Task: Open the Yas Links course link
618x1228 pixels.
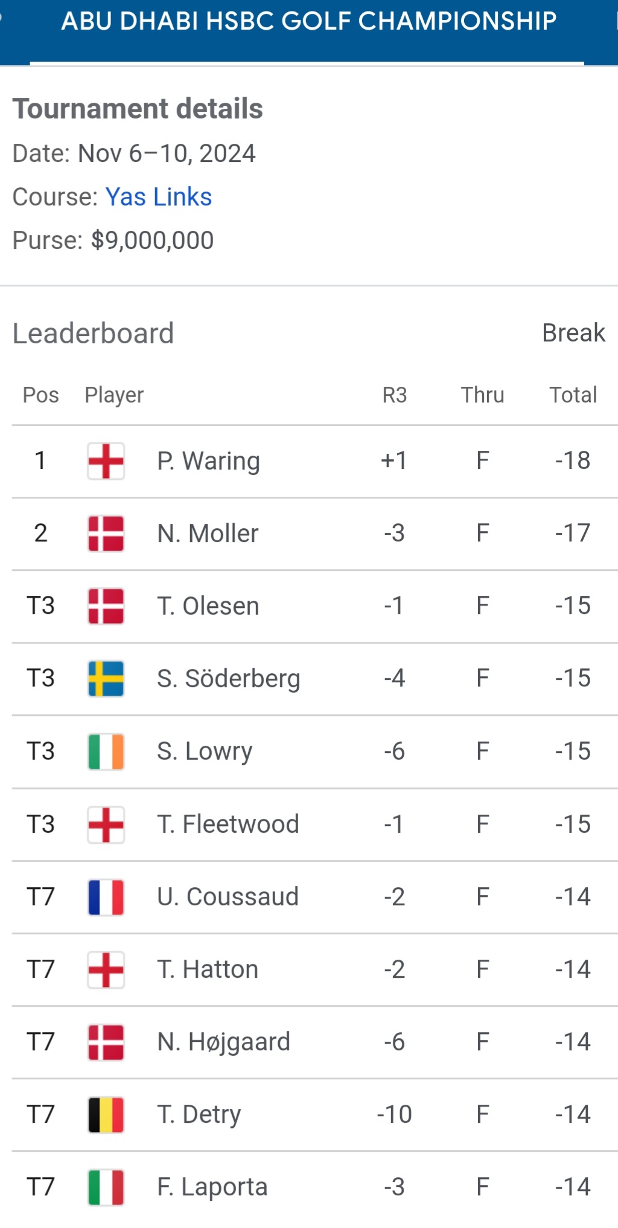Action: [159, 197]
